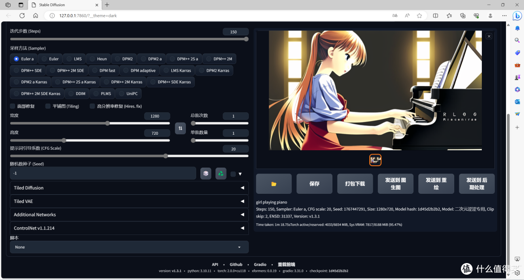The width and height of the screenshot is (524, 280).
Task: Click the Steps slider track
Action: coord(129,39)
